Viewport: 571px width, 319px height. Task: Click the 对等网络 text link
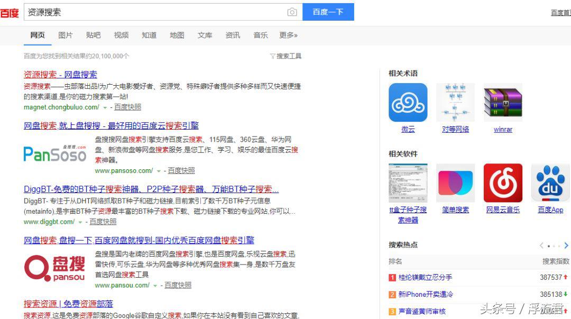click(x=455, y=130)
